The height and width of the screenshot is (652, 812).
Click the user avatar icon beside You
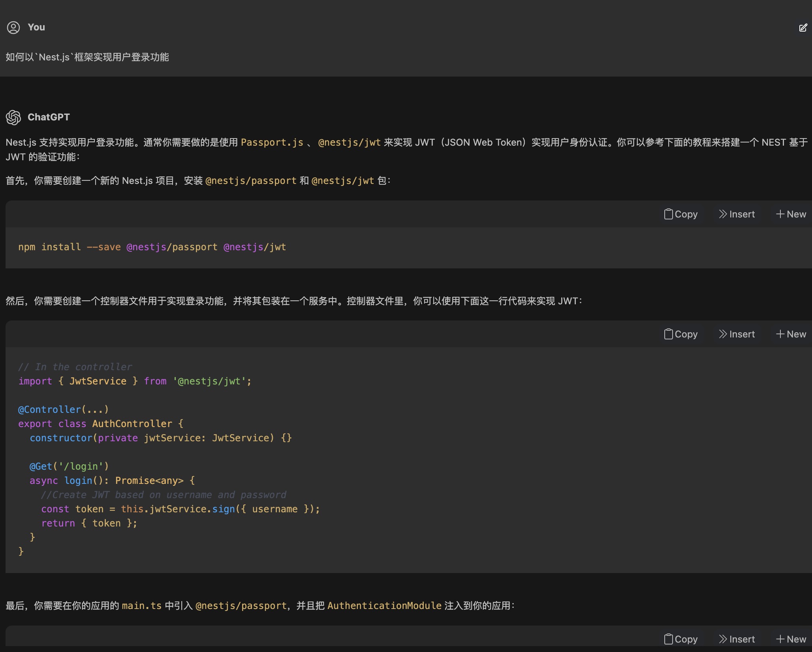coord(13,28)
